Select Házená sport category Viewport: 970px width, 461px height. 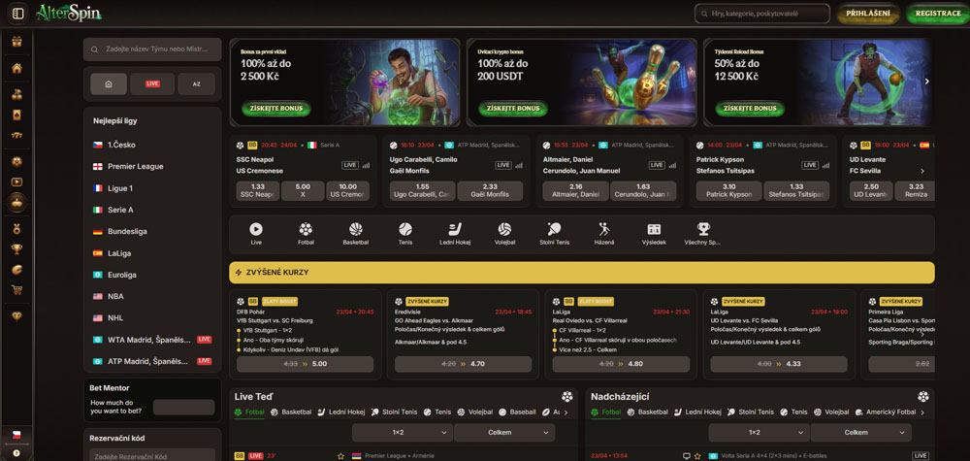click(x=604, y=234)
